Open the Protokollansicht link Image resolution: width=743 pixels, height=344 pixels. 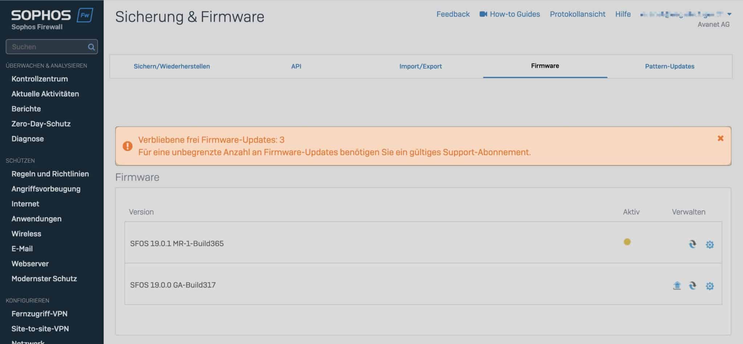point(577,14)
